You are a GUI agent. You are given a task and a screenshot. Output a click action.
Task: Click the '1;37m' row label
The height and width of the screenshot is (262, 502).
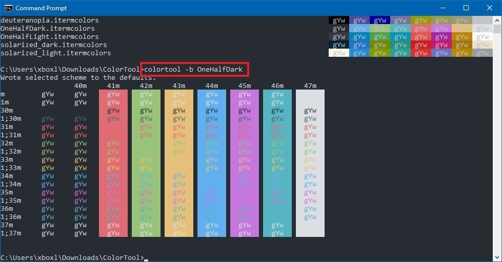click(x=11, y=233)
